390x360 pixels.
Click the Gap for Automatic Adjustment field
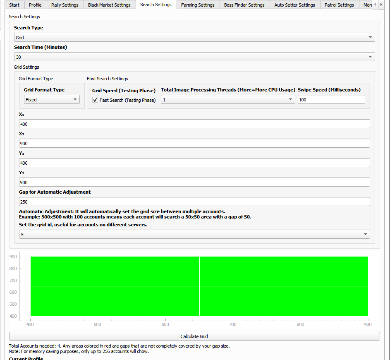[194, 202]
